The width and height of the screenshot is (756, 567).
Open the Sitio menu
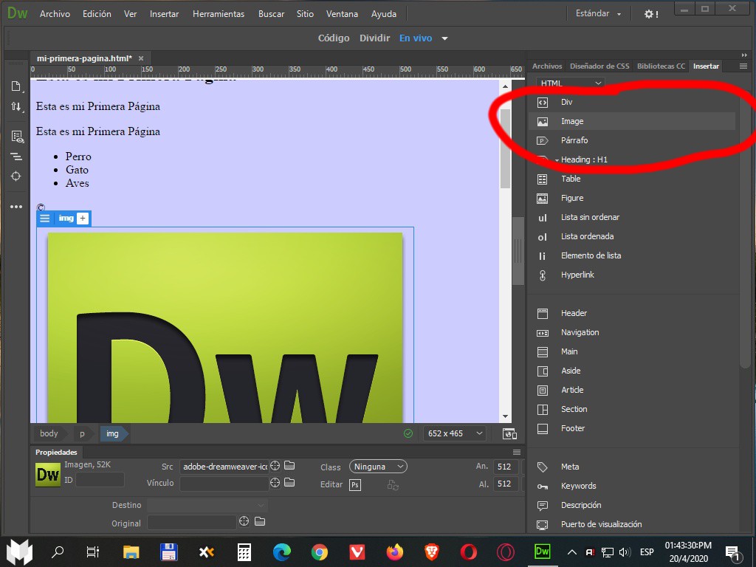(x=305, y=14)
